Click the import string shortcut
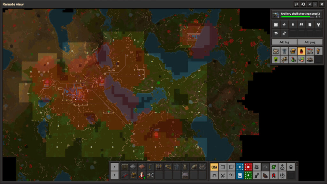Image resolution: width=327 pixels, height=184 pixels. point(231,175)
